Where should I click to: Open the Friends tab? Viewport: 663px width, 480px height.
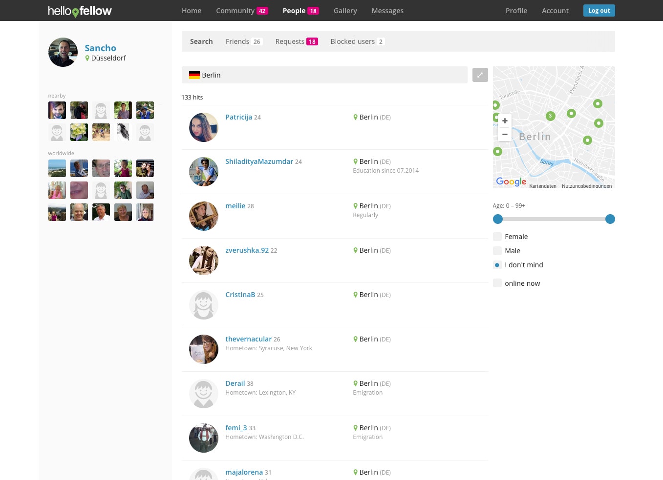[237, 41]
